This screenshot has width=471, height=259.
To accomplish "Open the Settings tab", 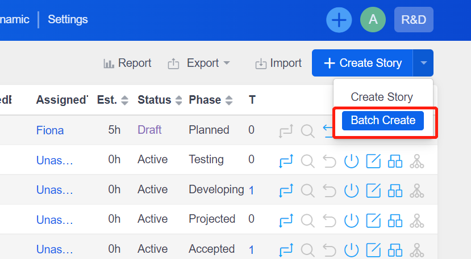I will pyautogui.click(x=68, y=19).
